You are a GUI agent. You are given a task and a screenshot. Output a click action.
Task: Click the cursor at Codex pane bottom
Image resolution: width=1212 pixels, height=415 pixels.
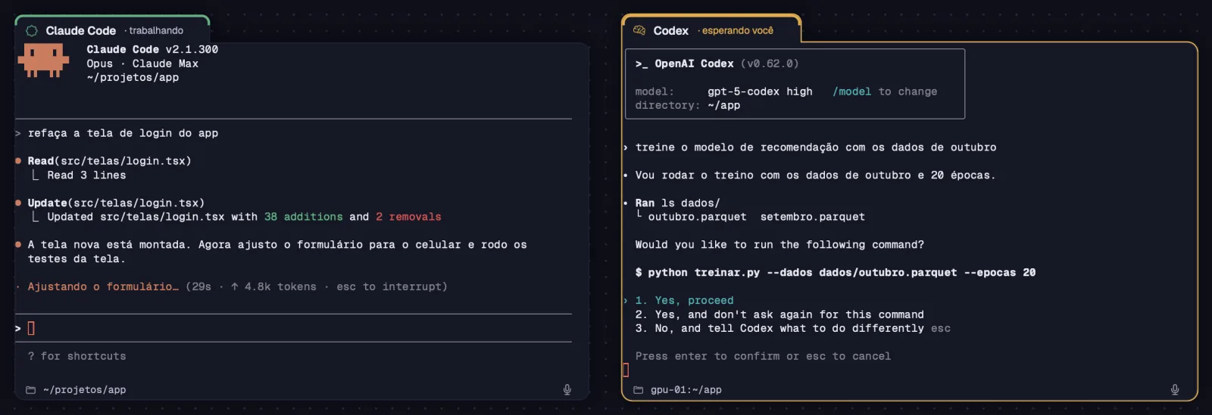tap(626, 370)
